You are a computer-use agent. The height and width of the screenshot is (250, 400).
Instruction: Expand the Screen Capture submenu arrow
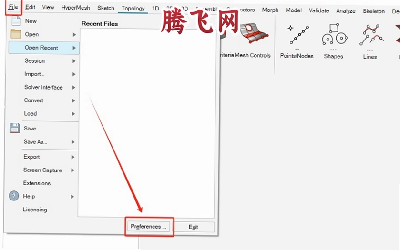coord(72,170)
